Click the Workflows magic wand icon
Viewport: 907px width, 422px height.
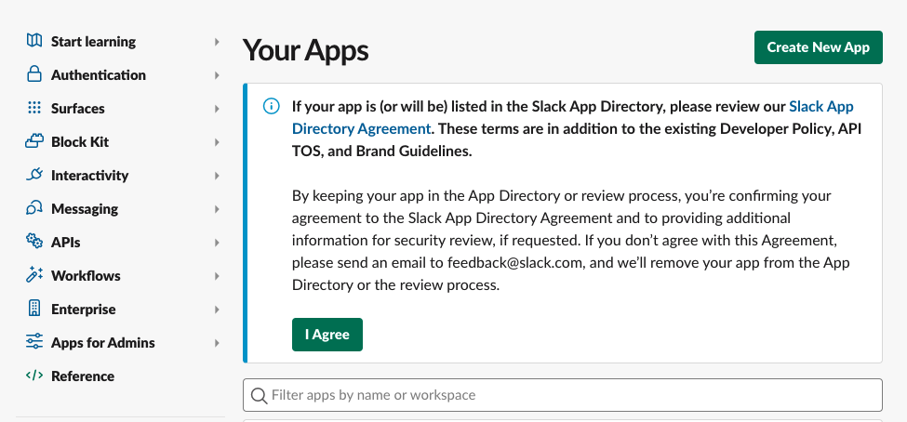coord(34,274)
